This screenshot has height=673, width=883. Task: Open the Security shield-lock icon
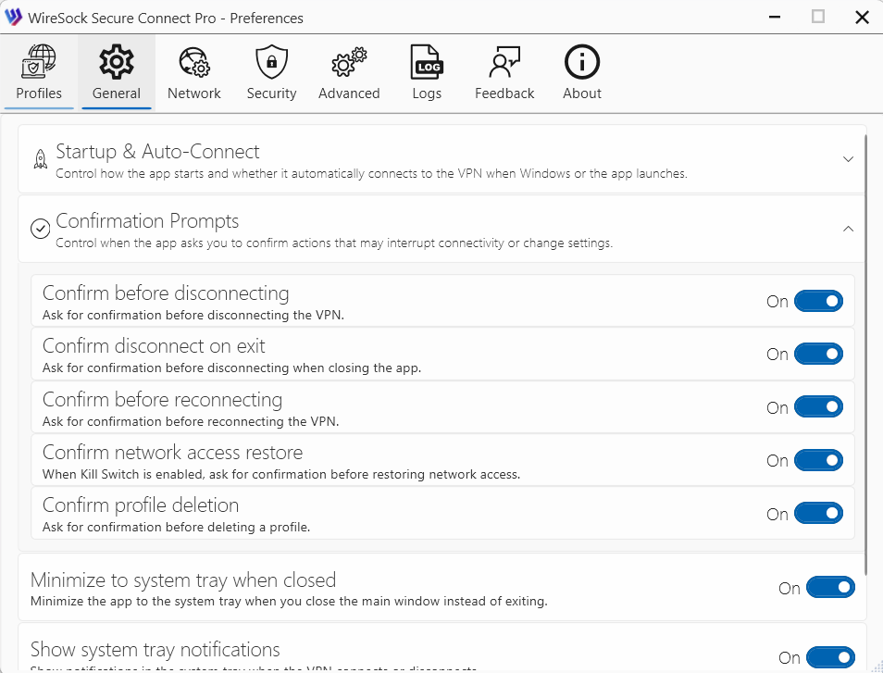pos(271,63)
